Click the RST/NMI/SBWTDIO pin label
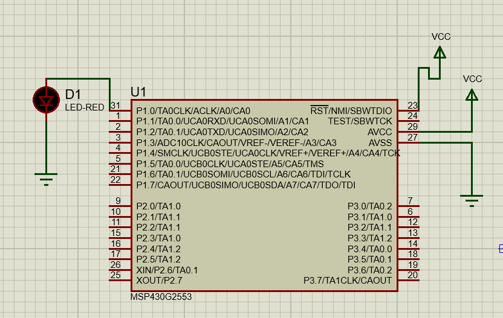Viewport: 503px width, 318px height. [351, 110]
